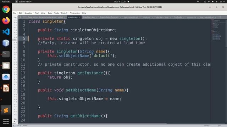
Task: Open the network status icon in top bar
Action: (x=205, y=1)
